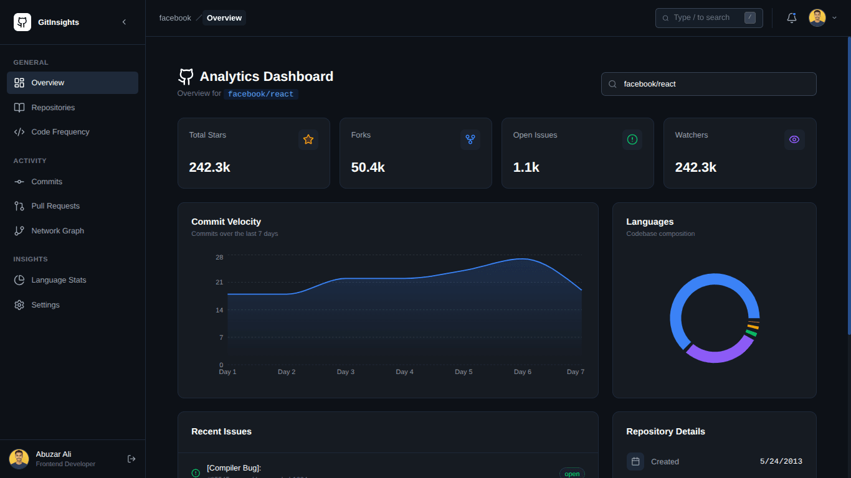Click the Network Graph branch icon
The height and width of the screenshot is (478, 851).
coord(19,231)
